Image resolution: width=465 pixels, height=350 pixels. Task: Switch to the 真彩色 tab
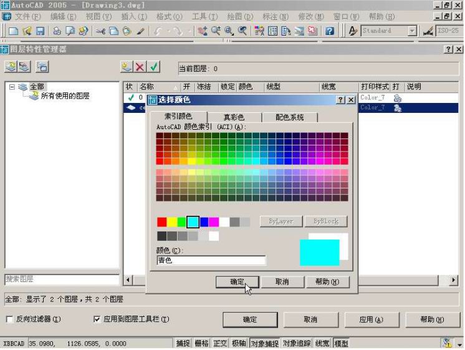234,117
